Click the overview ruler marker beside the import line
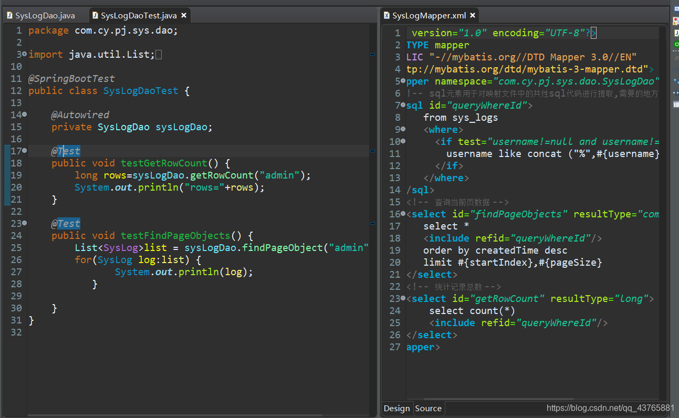This screenshot has width=679, height=418. (x=372, y=54)
